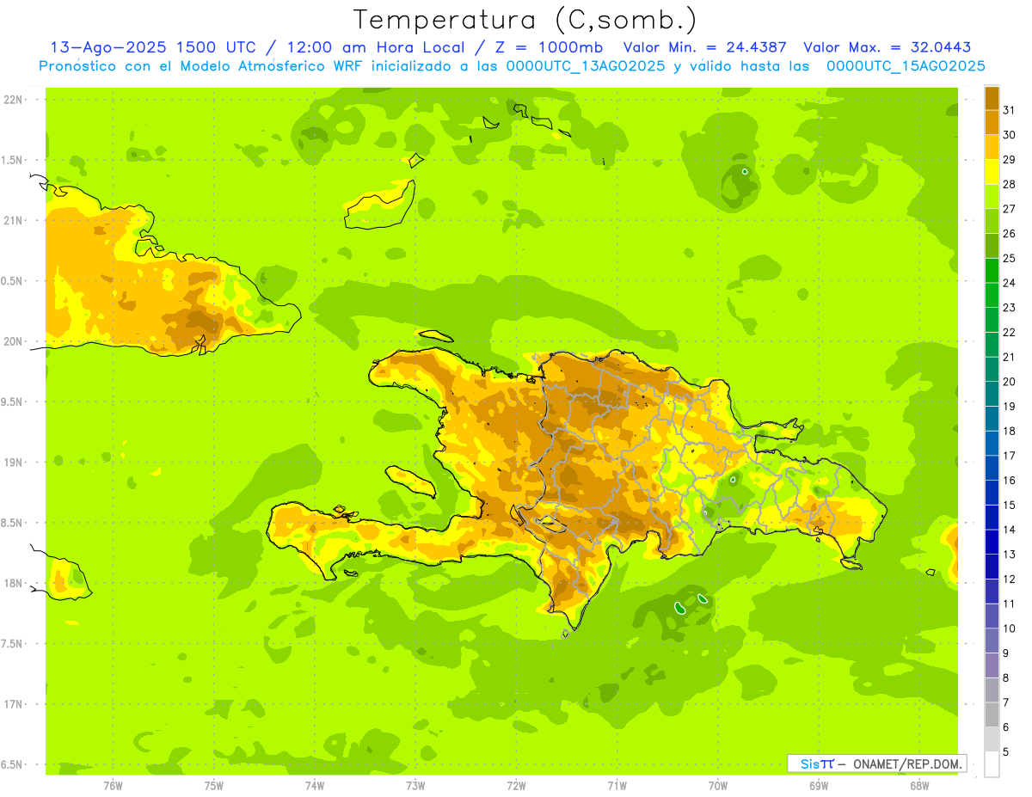1032x797 pixels.
Task: Select the 'Valor Max. = 32.0443' readout
Action: 888,48
